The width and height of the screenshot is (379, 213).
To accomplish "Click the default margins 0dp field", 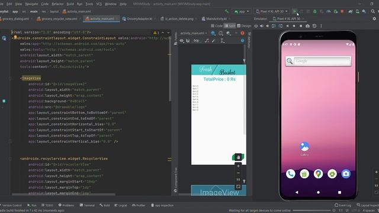I will (x=196, y=41).
